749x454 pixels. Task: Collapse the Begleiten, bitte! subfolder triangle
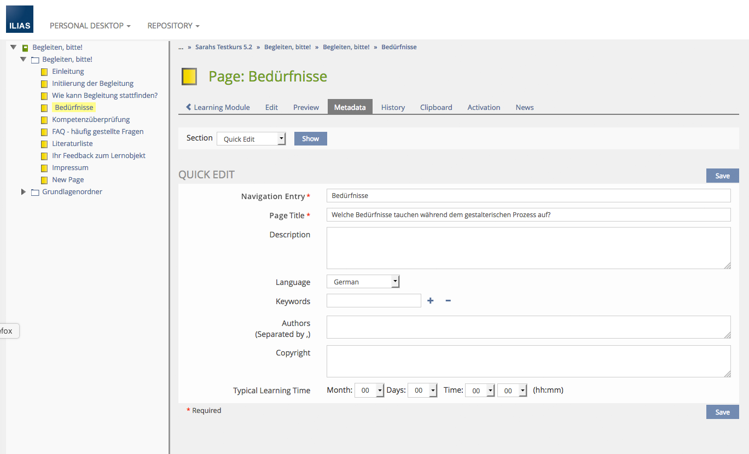(24, 59)
